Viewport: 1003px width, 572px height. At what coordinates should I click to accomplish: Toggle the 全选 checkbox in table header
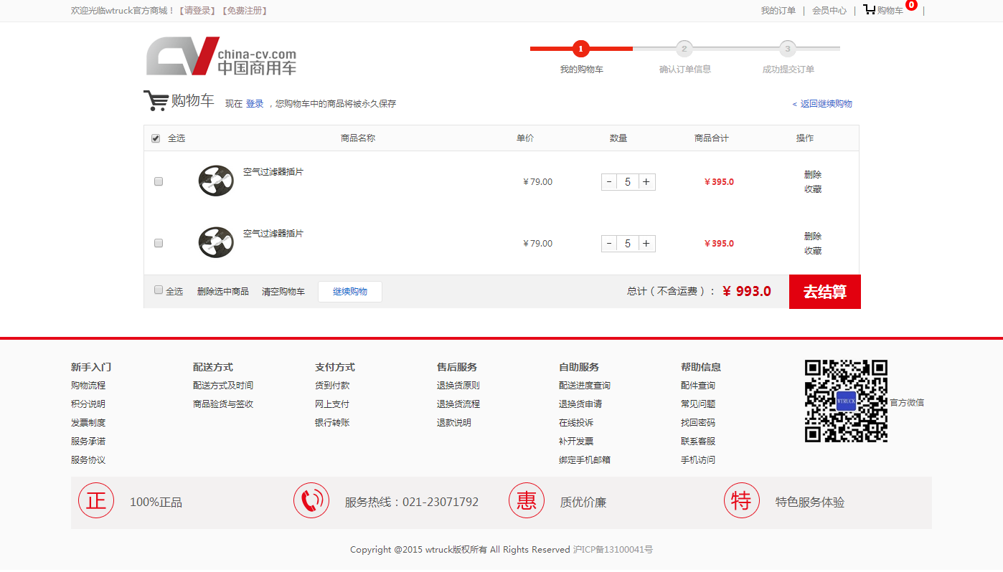(x=156, y=138)
